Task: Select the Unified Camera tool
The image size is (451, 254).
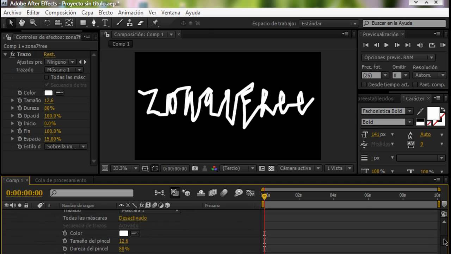Action: pos(58,23)
